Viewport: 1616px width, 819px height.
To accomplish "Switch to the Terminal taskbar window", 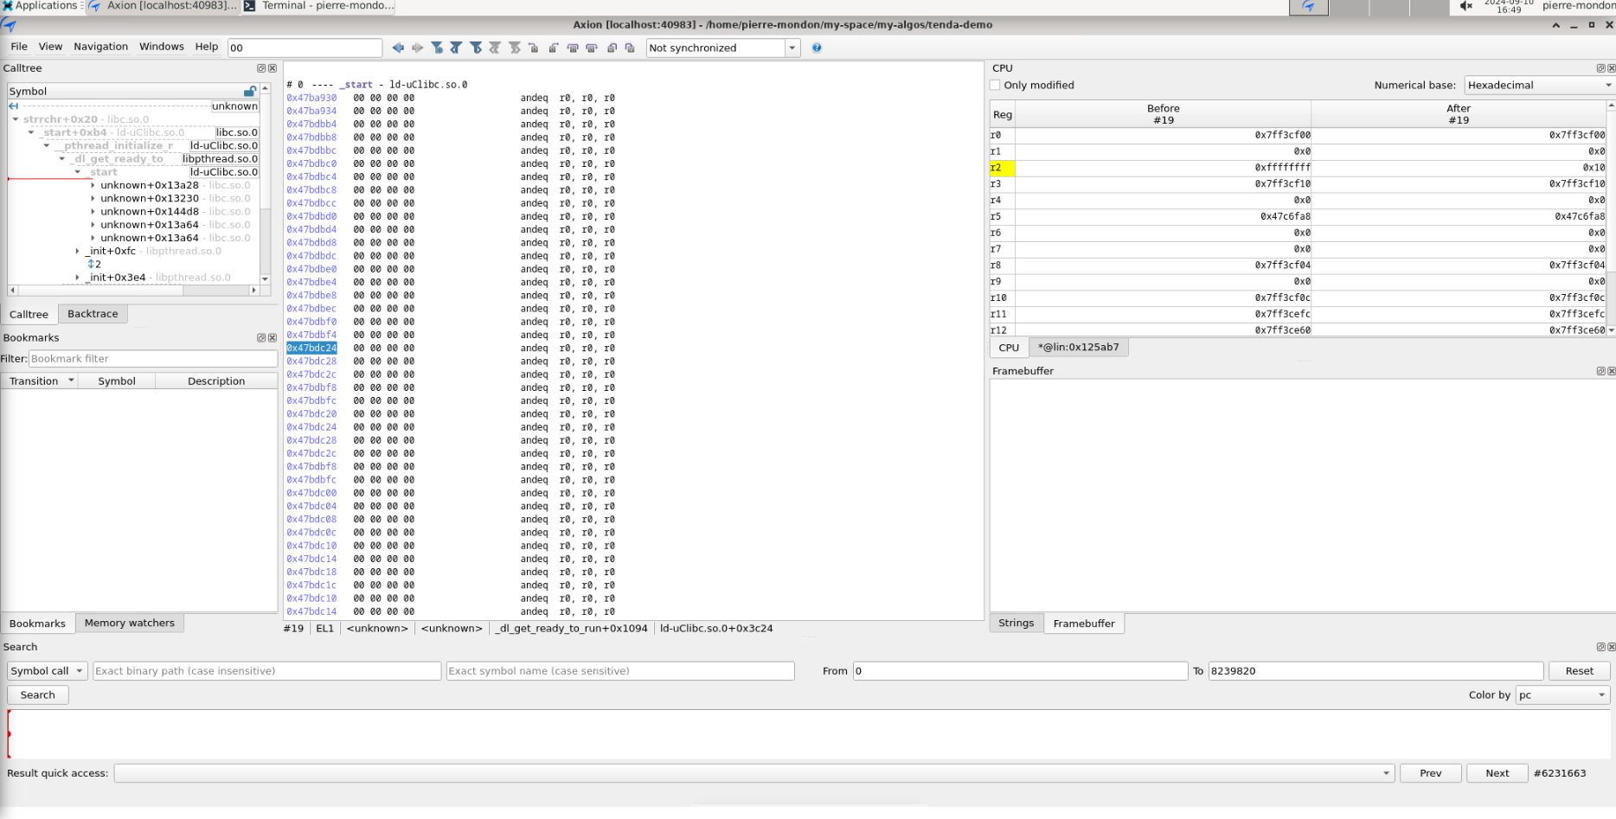I will [x=319, y=6].
